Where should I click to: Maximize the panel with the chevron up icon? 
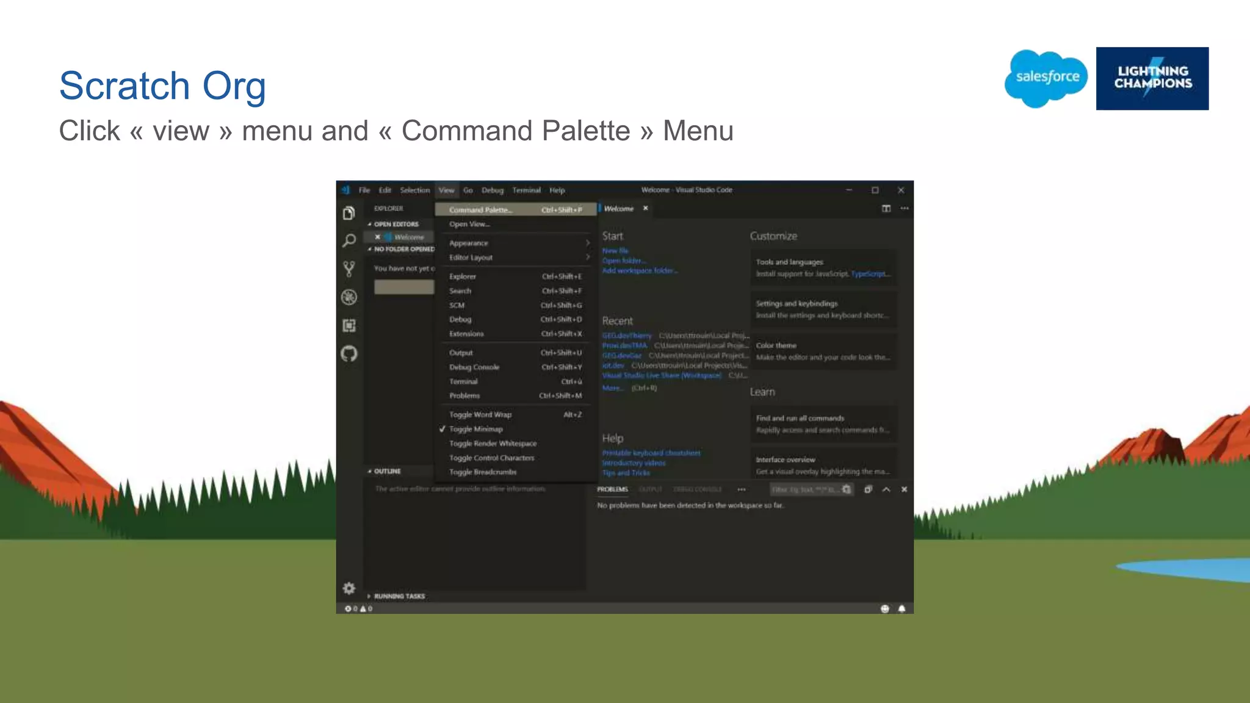pyautogui.click(x=886, y=489)
